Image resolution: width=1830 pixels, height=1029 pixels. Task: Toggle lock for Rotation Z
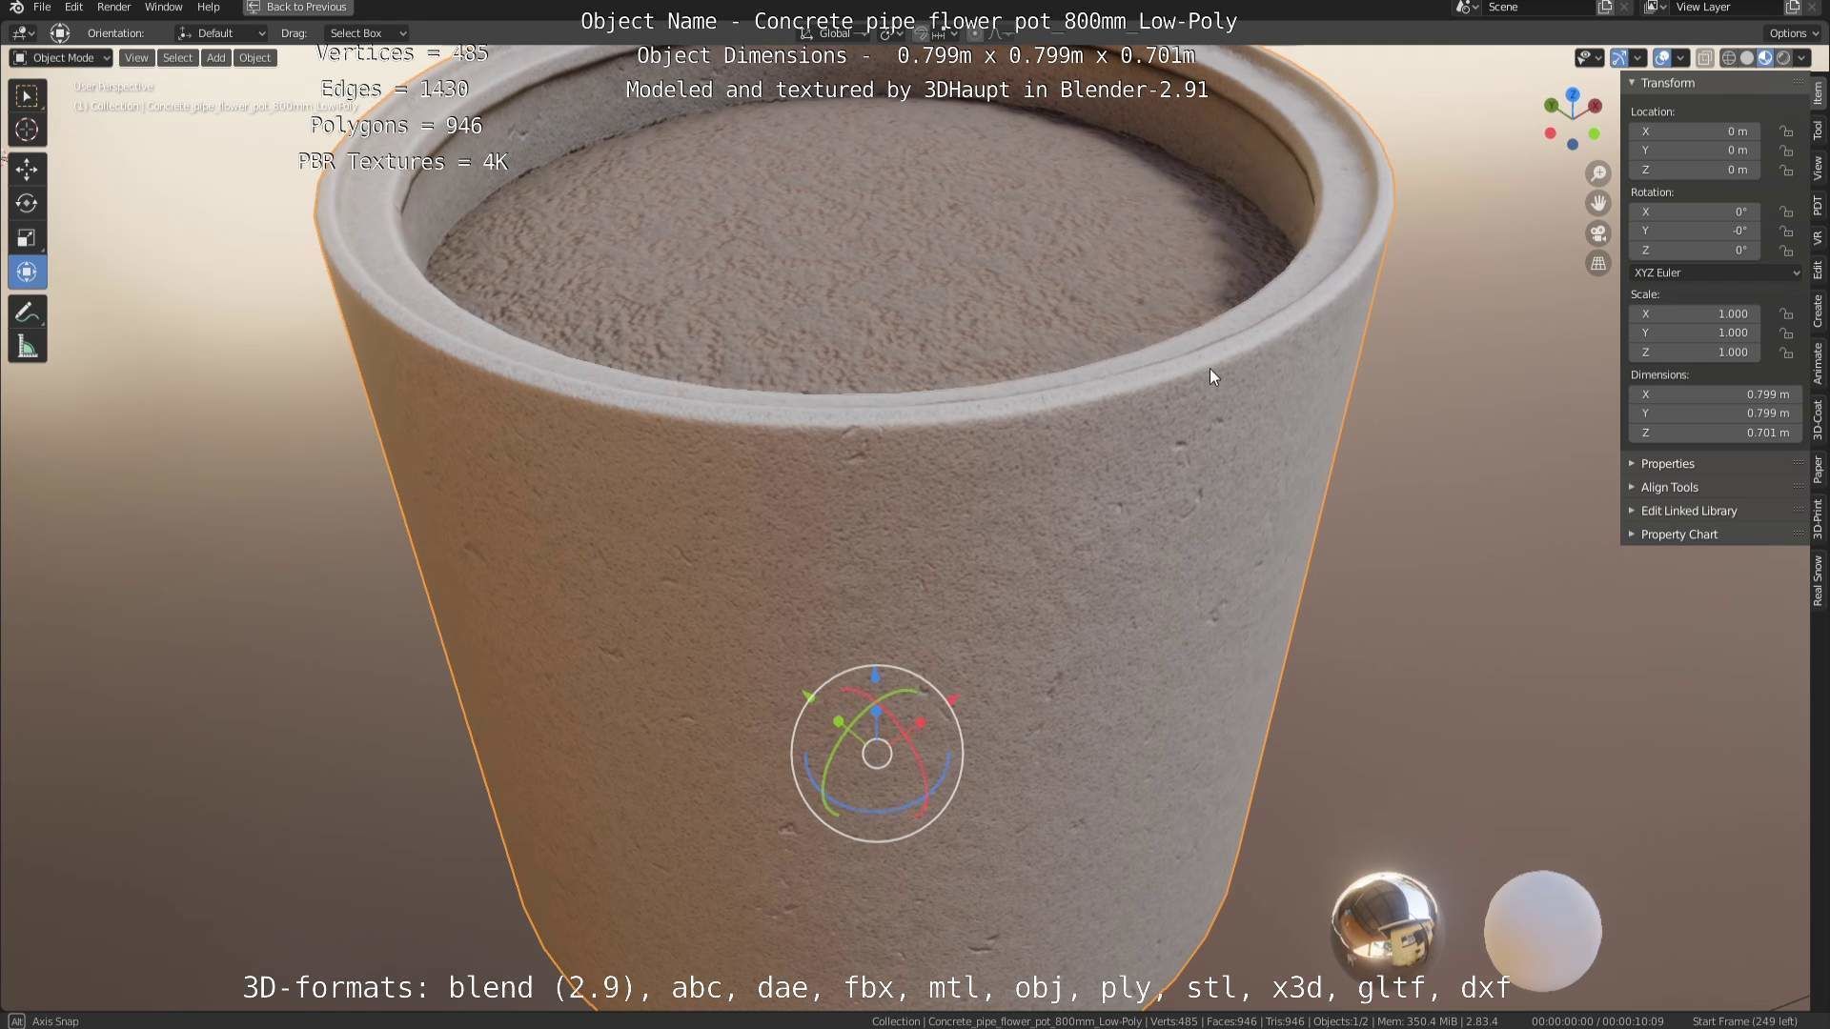(x=1786, y=251)
